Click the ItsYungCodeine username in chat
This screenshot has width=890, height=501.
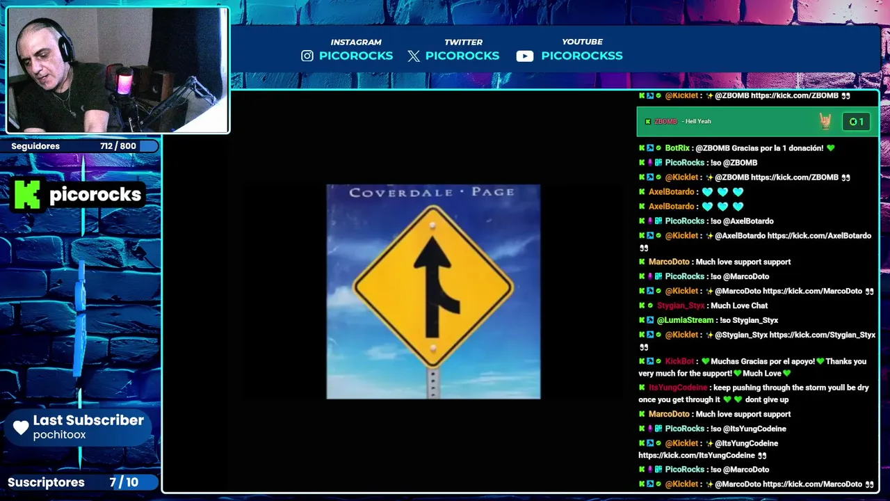(678, 388)
